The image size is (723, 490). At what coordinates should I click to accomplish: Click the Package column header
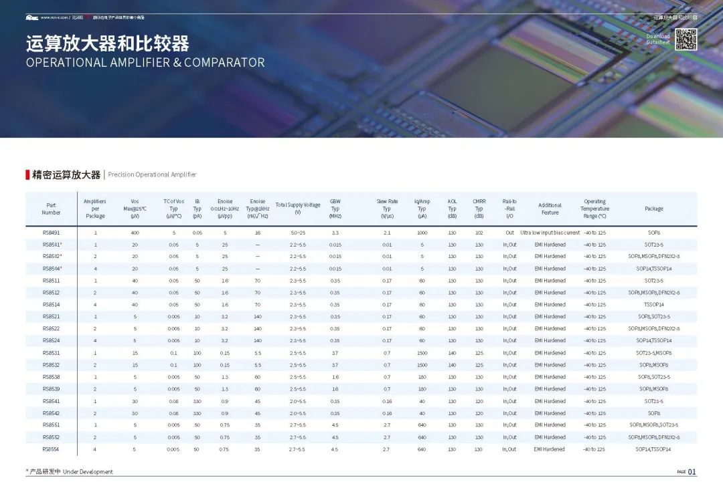(x=654, y=209)
